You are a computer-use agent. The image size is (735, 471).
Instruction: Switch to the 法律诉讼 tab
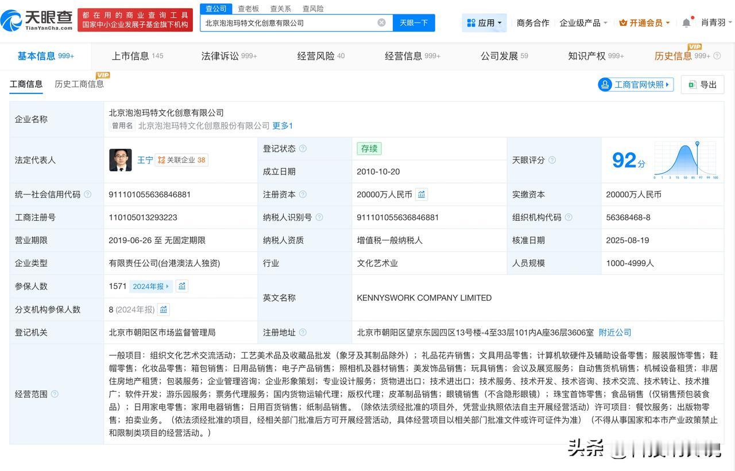pos(229,56)
